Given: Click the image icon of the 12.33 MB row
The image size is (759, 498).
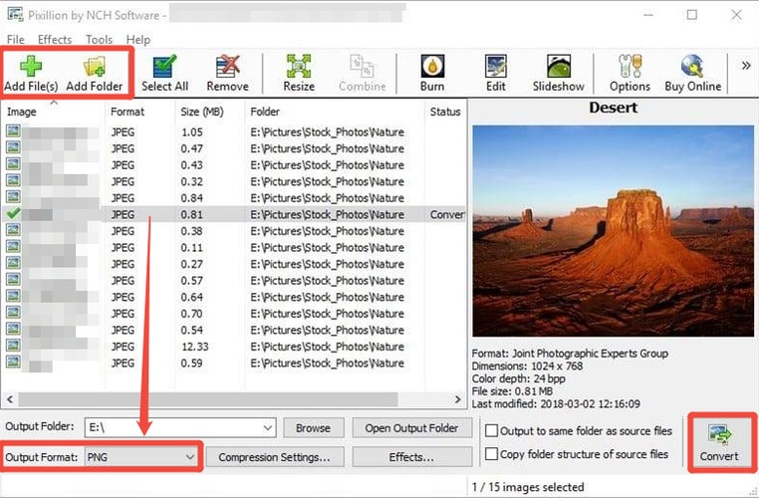Looking at the screenshot, I should (x=13, y=345).
